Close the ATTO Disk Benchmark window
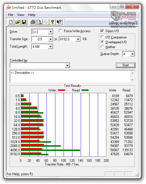The width and height of the screenshot is (146, 184). coord(132,6)
